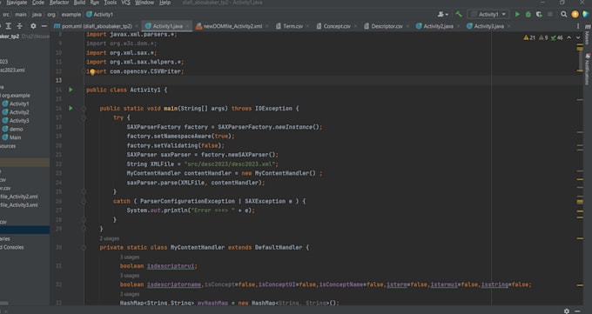Go to next highlighted error arrow

pyautogui.click(x=578, y=37)
